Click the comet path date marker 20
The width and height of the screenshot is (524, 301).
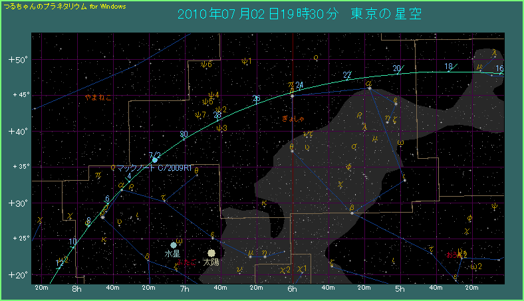(397, 68)
